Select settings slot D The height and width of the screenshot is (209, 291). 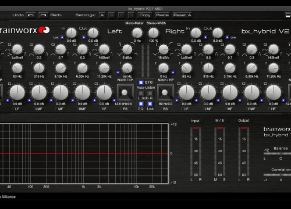click(131, 15)
